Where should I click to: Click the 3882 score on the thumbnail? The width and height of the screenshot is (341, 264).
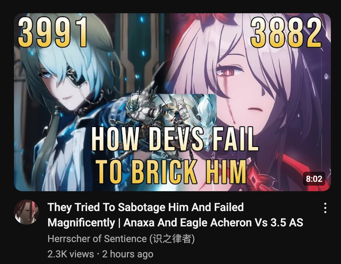(286, 32)
